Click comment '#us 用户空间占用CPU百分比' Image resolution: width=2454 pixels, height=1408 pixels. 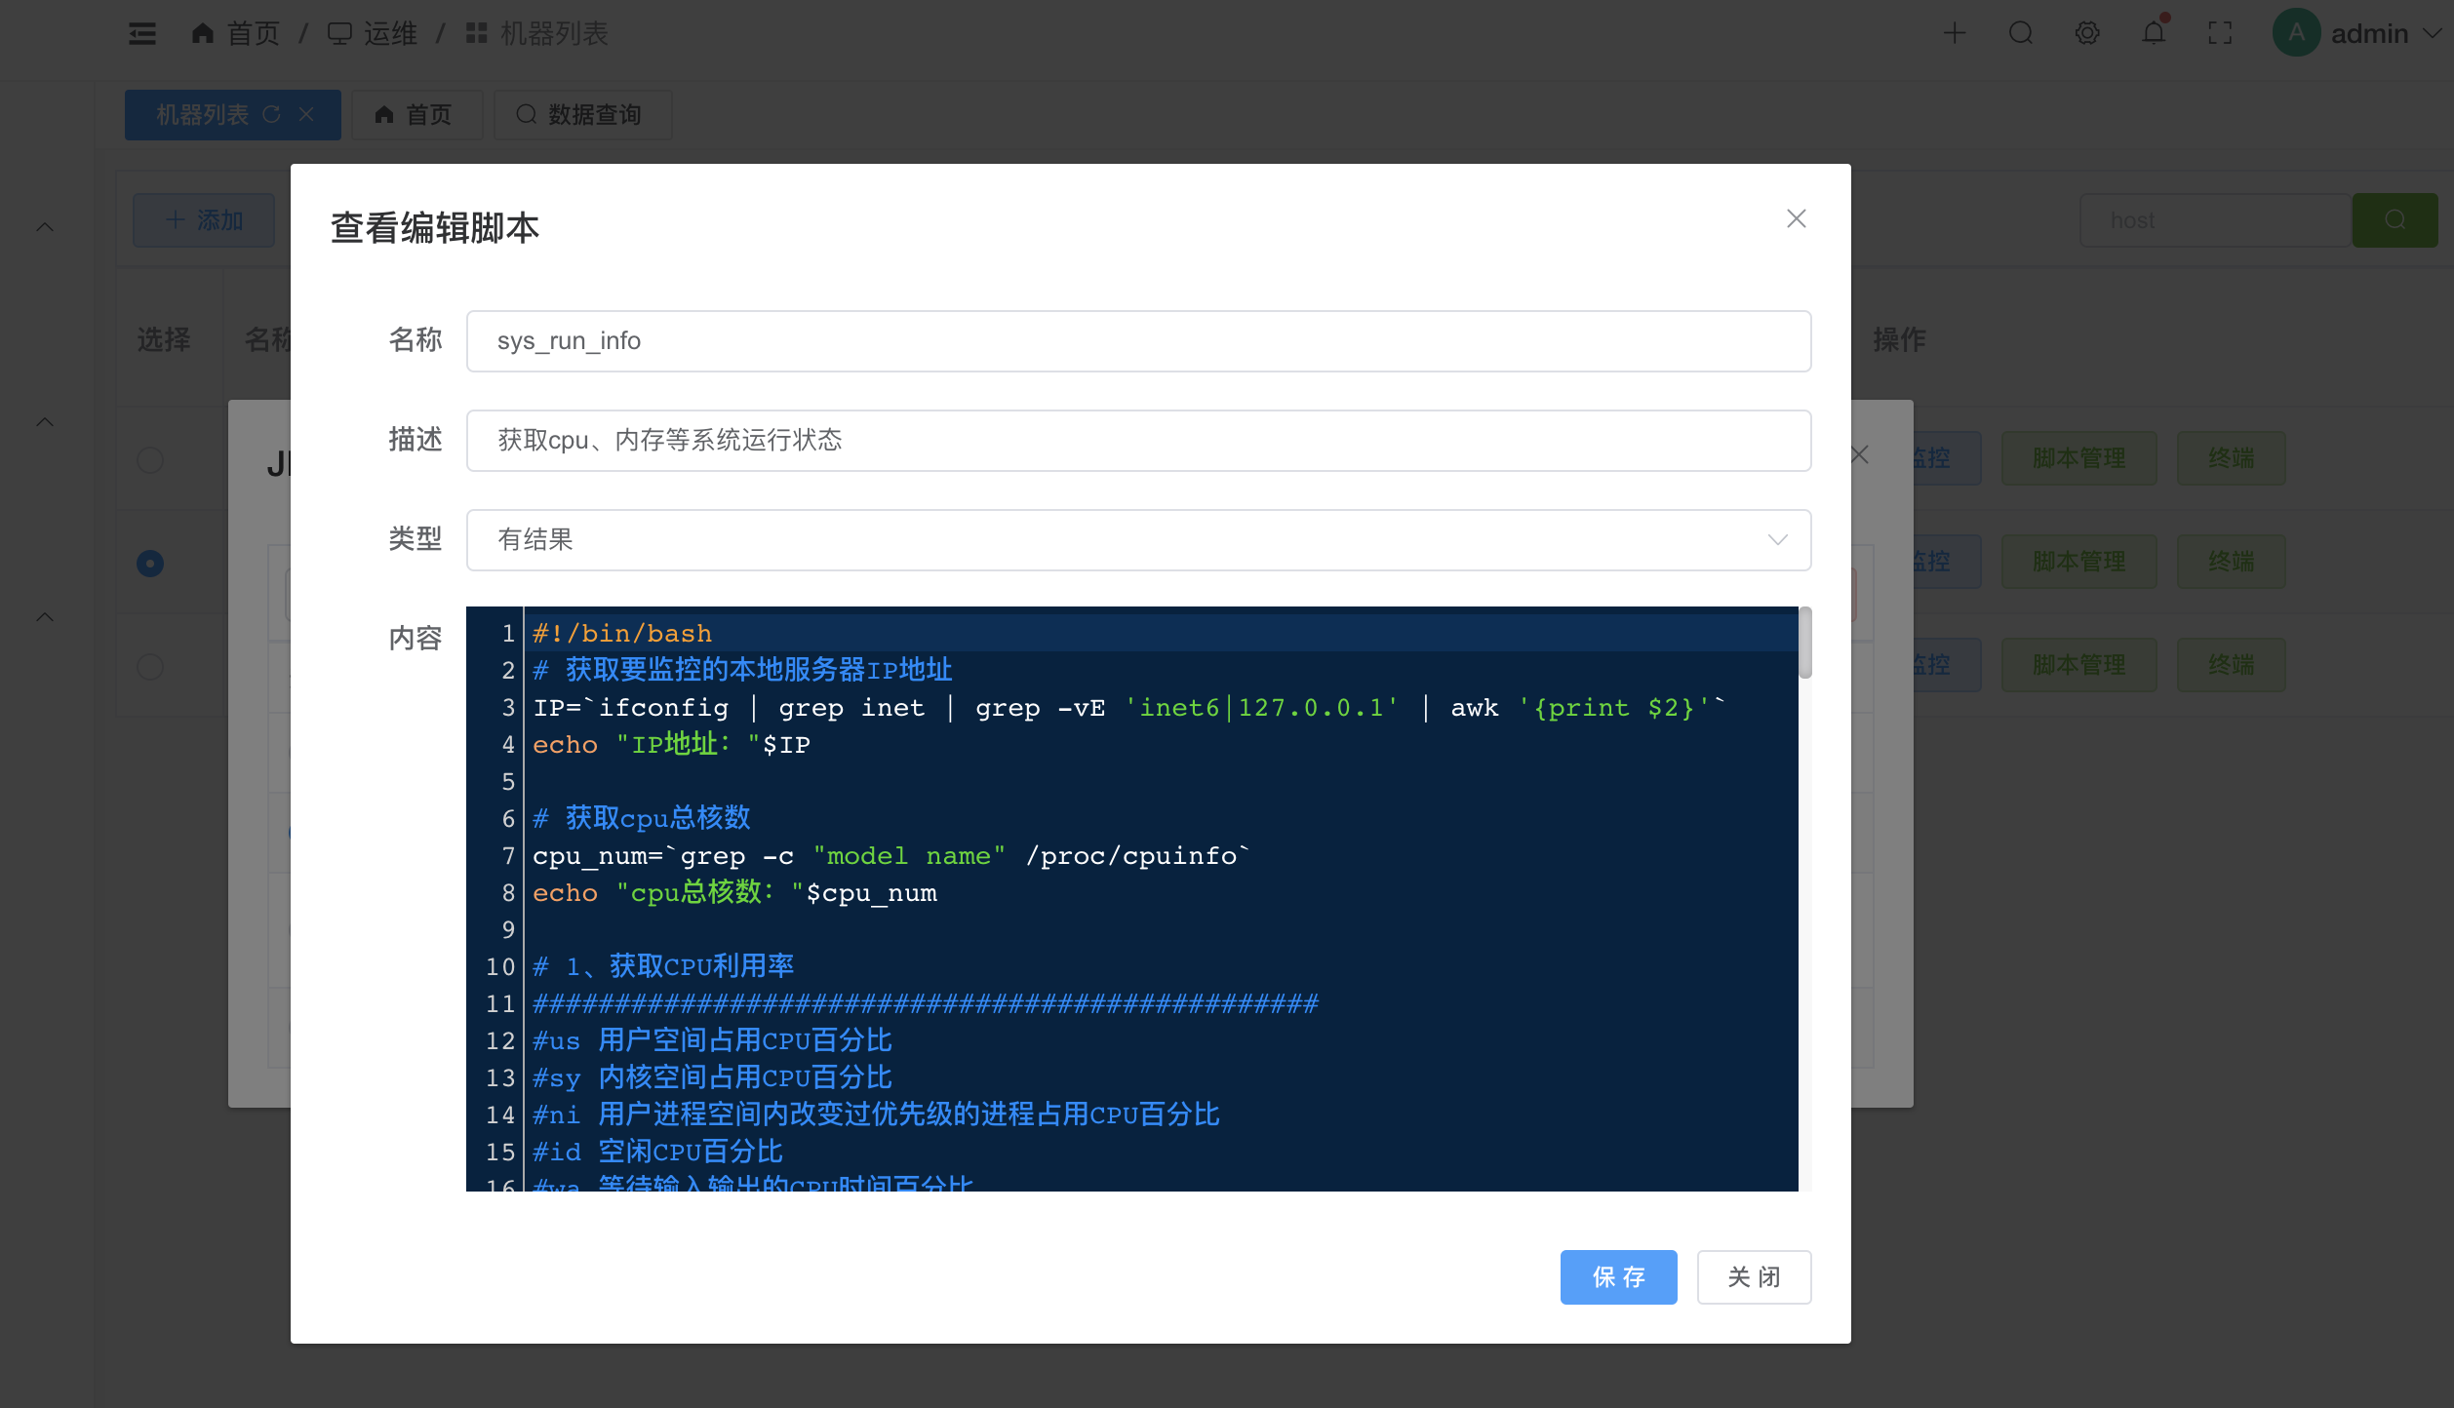(712, 1041)
